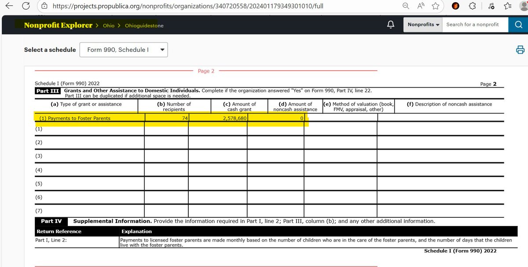Open the orange book extension icon
Image resolution: width=528 pixels, height=267 pixels.
pyautogui.click(x=456, y=6)
